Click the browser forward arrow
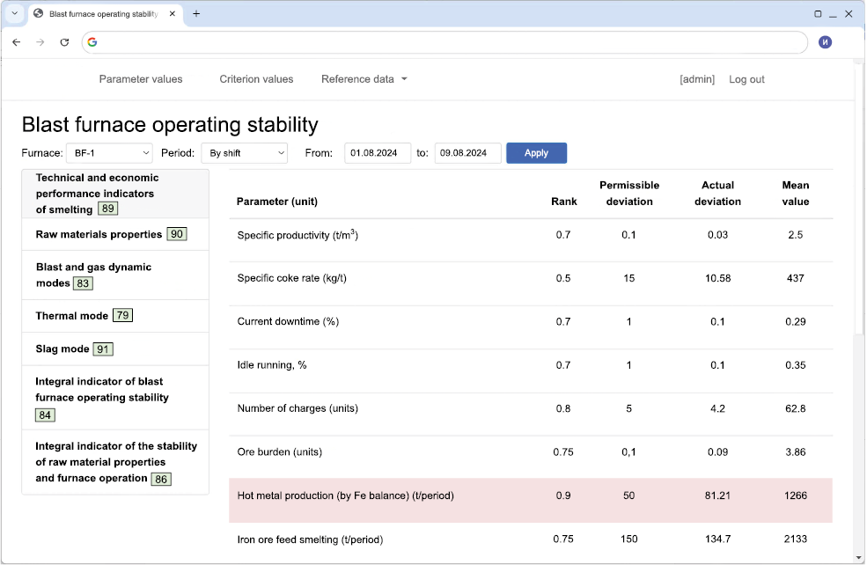867x565 pixels. (40, 42)
